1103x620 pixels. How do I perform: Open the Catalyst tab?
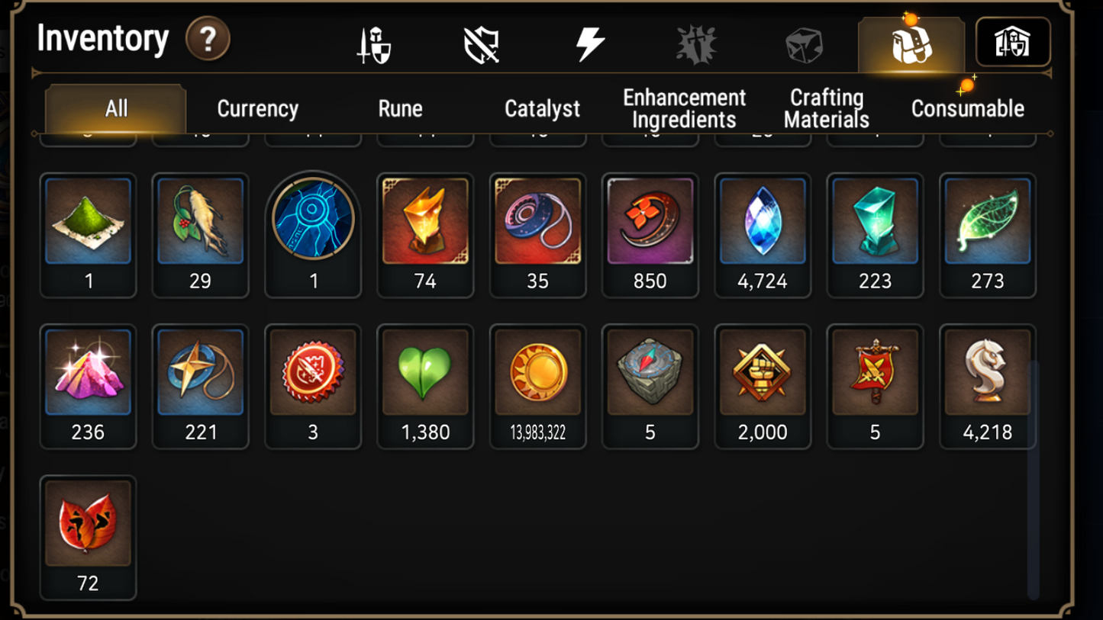click(542, 109)
